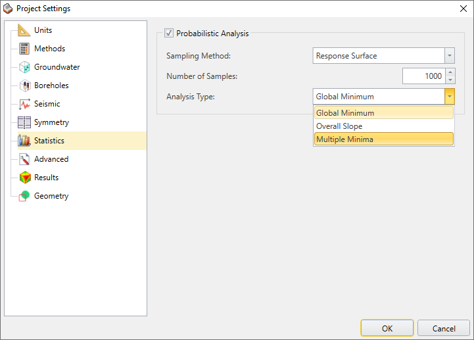Toggle the Probabilistic Analysis checkbox
The image size is (474, 340).
169,33
